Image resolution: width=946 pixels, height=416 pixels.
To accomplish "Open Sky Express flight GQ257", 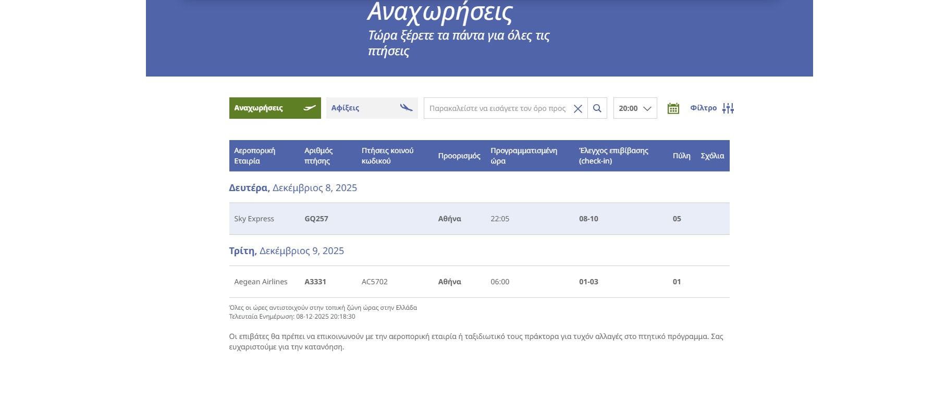I will 316,219.
